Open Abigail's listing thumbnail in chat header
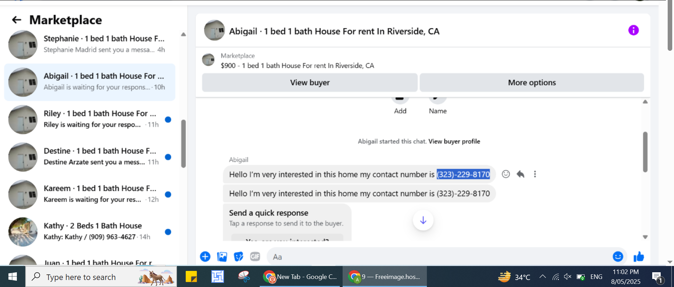674x287 pixels. 214,30
